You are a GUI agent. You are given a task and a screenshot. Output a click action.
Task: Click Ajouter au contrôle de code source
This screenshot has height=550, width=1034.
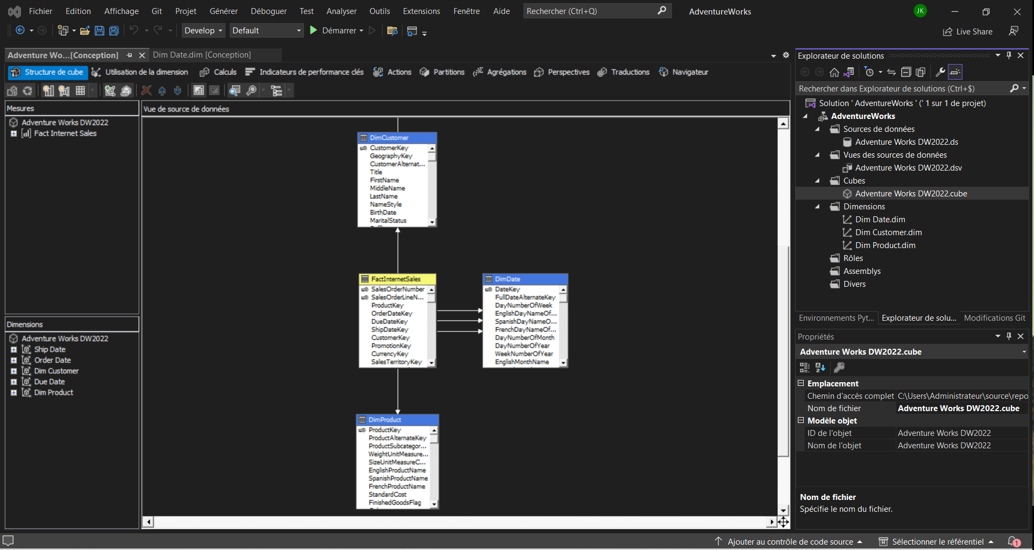789,542
